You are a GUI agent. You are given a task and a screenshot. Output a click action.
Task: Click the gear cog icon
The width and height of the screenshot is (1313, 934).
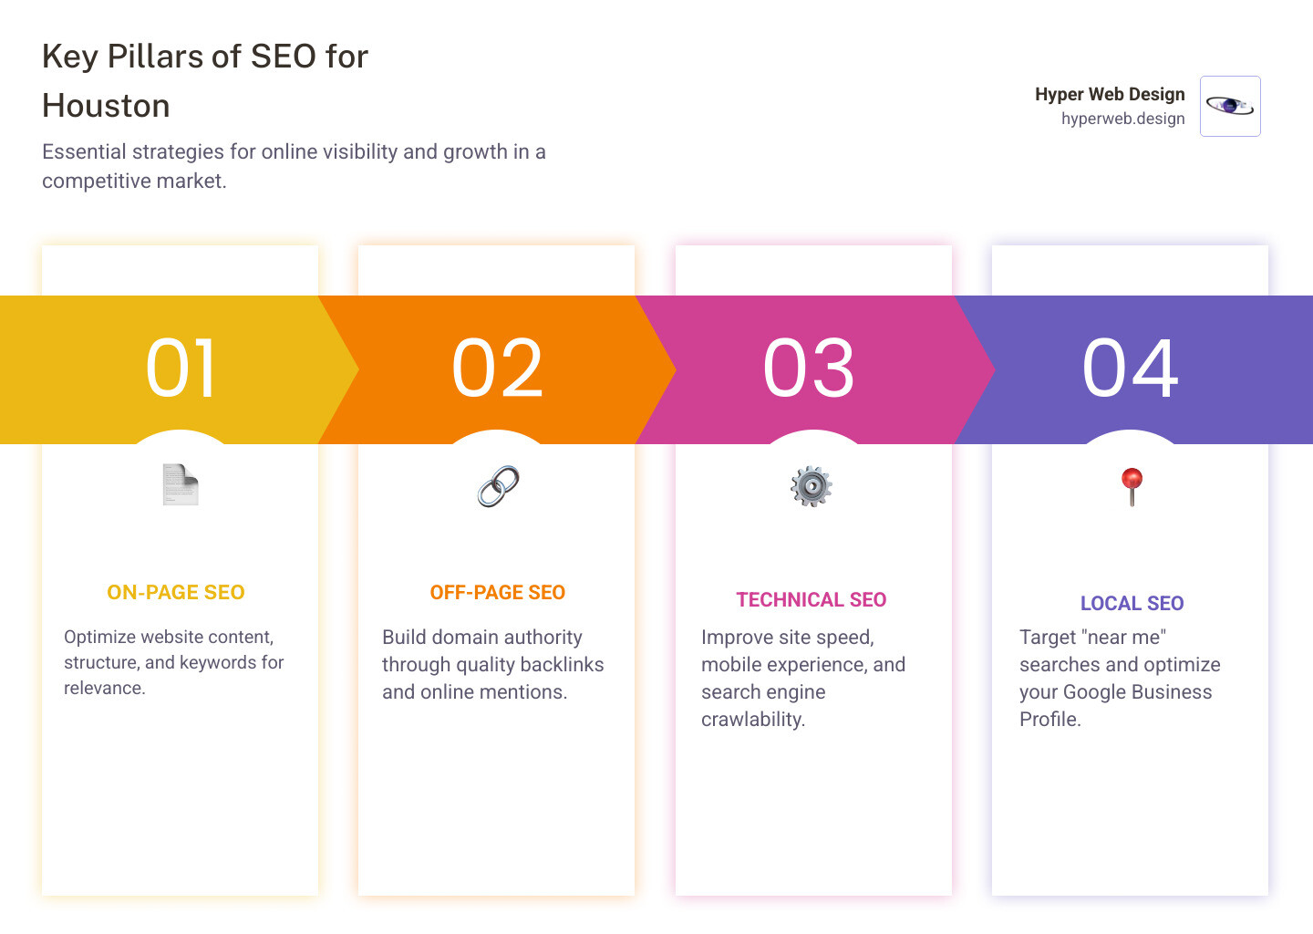click(x=812, y=486)
